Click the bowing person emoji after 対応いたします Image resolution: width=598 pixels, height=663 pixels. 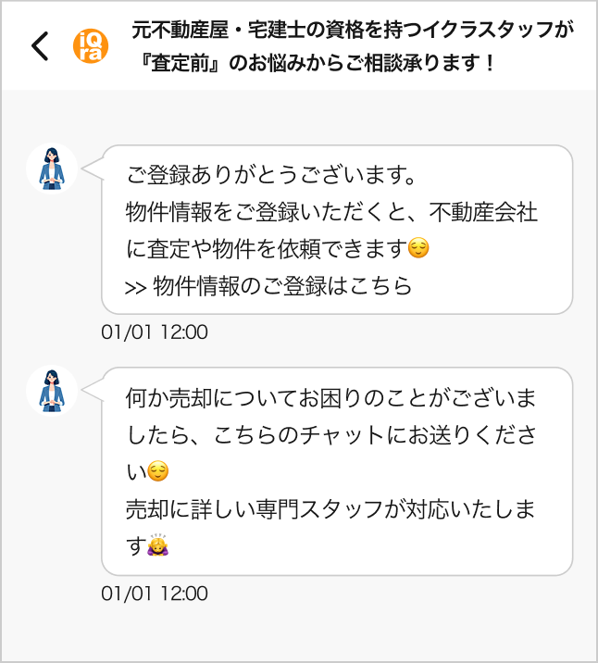[x=159, y=546]
